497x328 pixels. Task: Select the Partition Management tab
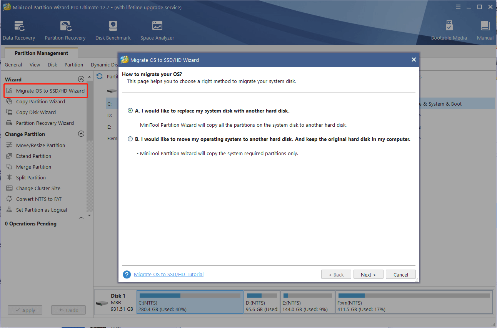click(41, 53)
